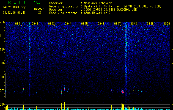
Task: Click the Observer label
Action: pos(56,3)
